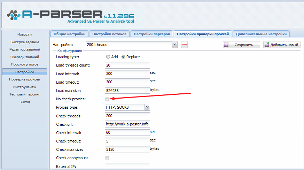This screenshot has height=170, width=304.
Task: Open the Настройки потоков tab
Action: click(x=109, y=34)
